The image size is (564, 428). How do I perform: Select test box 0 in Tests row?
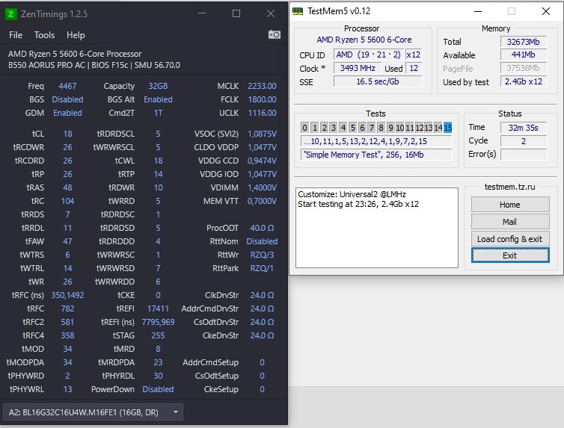(304, 128)
